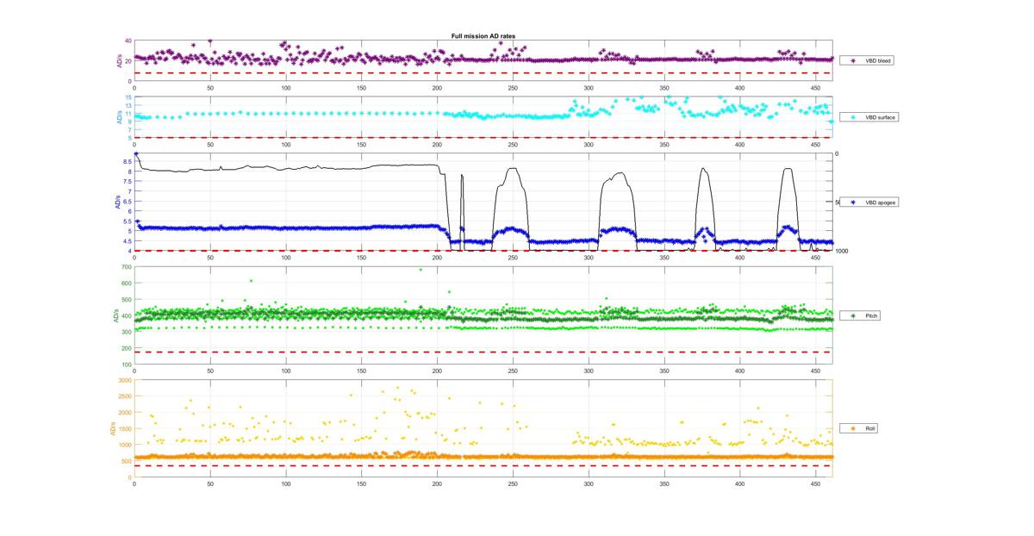
Task: Click the 3000 y-tick in Roll plot
Action: coord(125,380)
